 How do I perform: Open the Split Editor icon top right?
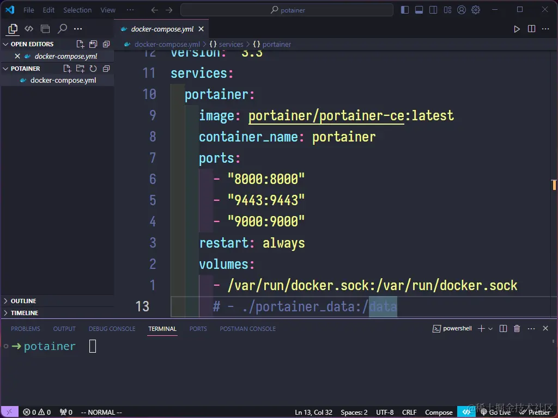coord(530,29)
